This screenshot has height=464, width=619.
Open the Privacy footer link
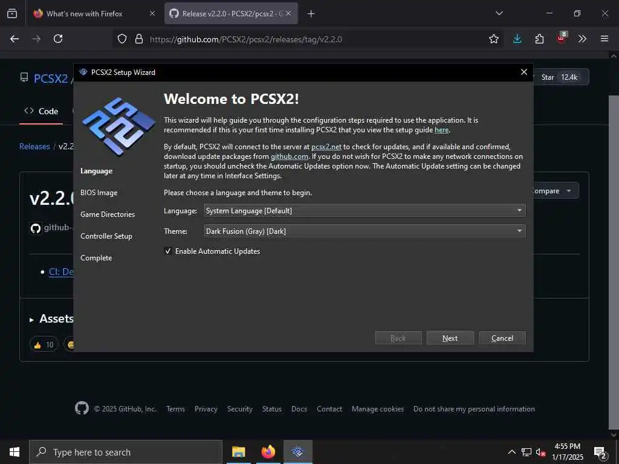(206, 409)
